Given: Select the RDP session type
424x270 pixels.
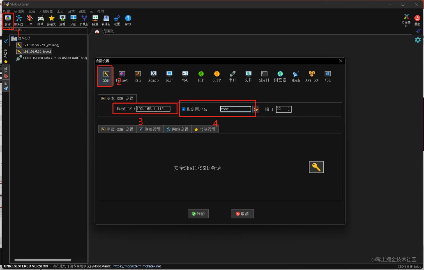Looking at the screenshot, I should click(x=169, y=76).
